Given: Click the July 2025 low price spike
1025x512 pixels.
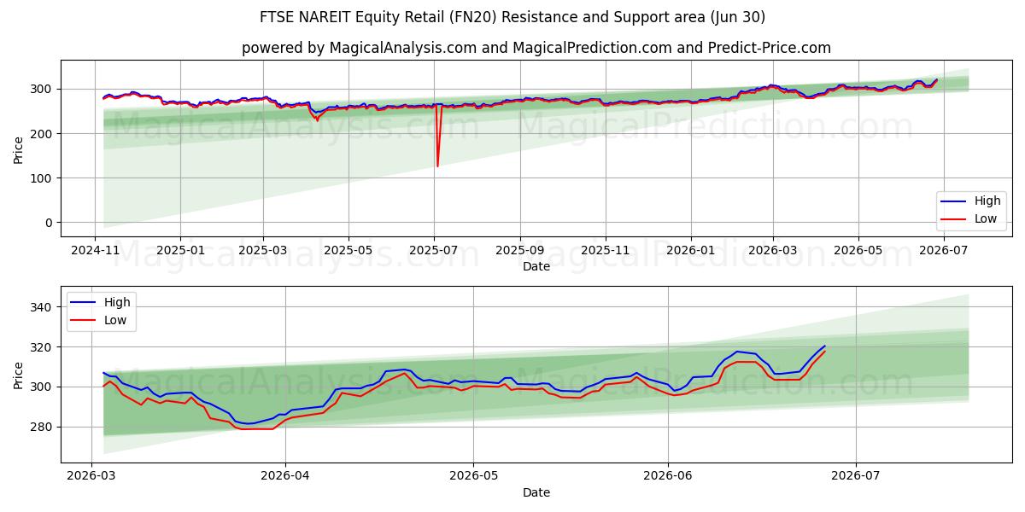Looking at the screenshot, I should click(x=437, y=166).
